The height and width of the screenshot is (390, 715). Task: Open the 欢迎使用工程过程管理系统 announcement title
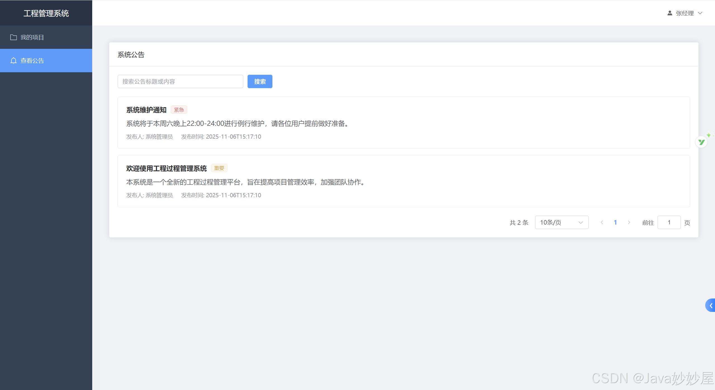coord(167,168)
